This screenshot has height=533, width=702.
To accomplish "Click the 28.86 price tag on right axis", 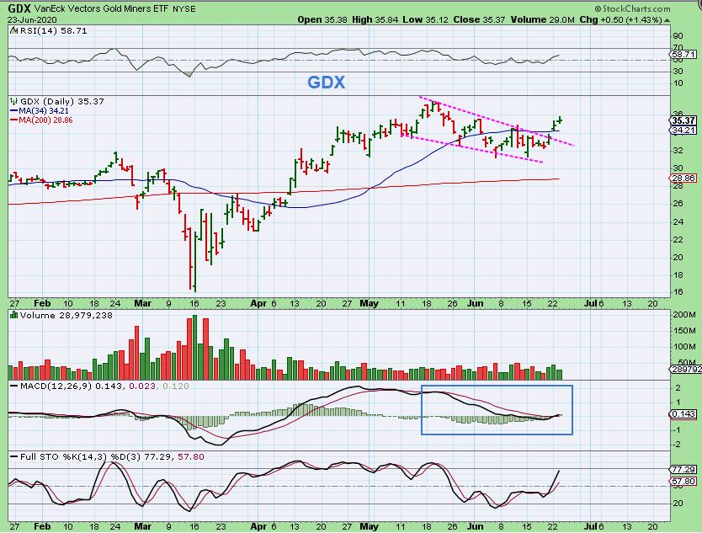I will [683, 179].
